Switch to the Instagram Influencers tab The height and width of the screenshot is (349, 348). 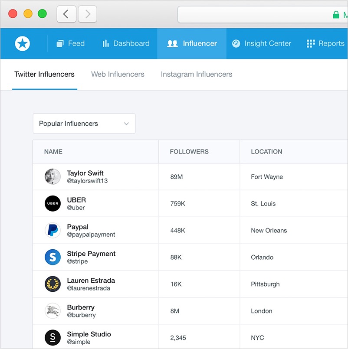tap(197, 74)
